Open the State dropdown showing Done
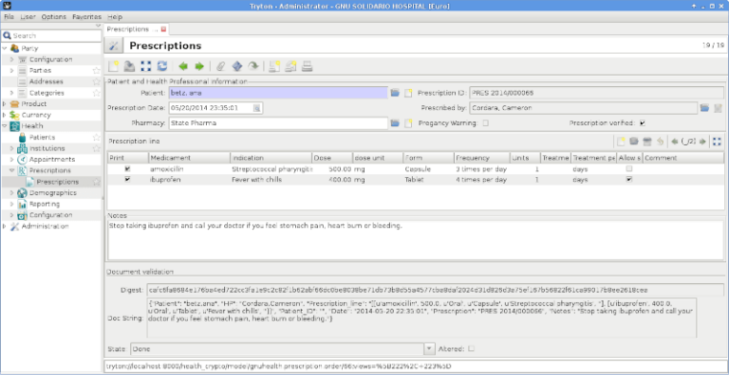Viewport: 729px width, 375px height. coord(429,348)
